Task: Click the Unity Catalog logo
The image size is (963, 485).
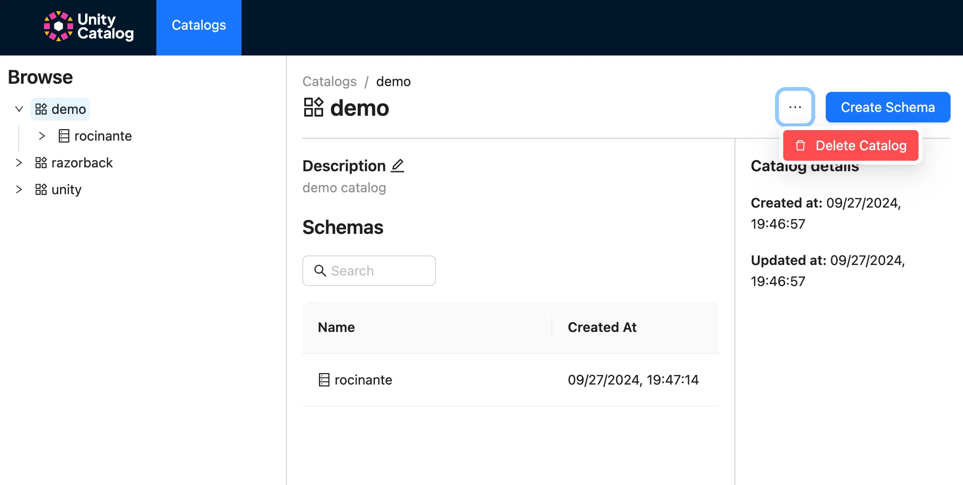Action: [x=88, y=27]
